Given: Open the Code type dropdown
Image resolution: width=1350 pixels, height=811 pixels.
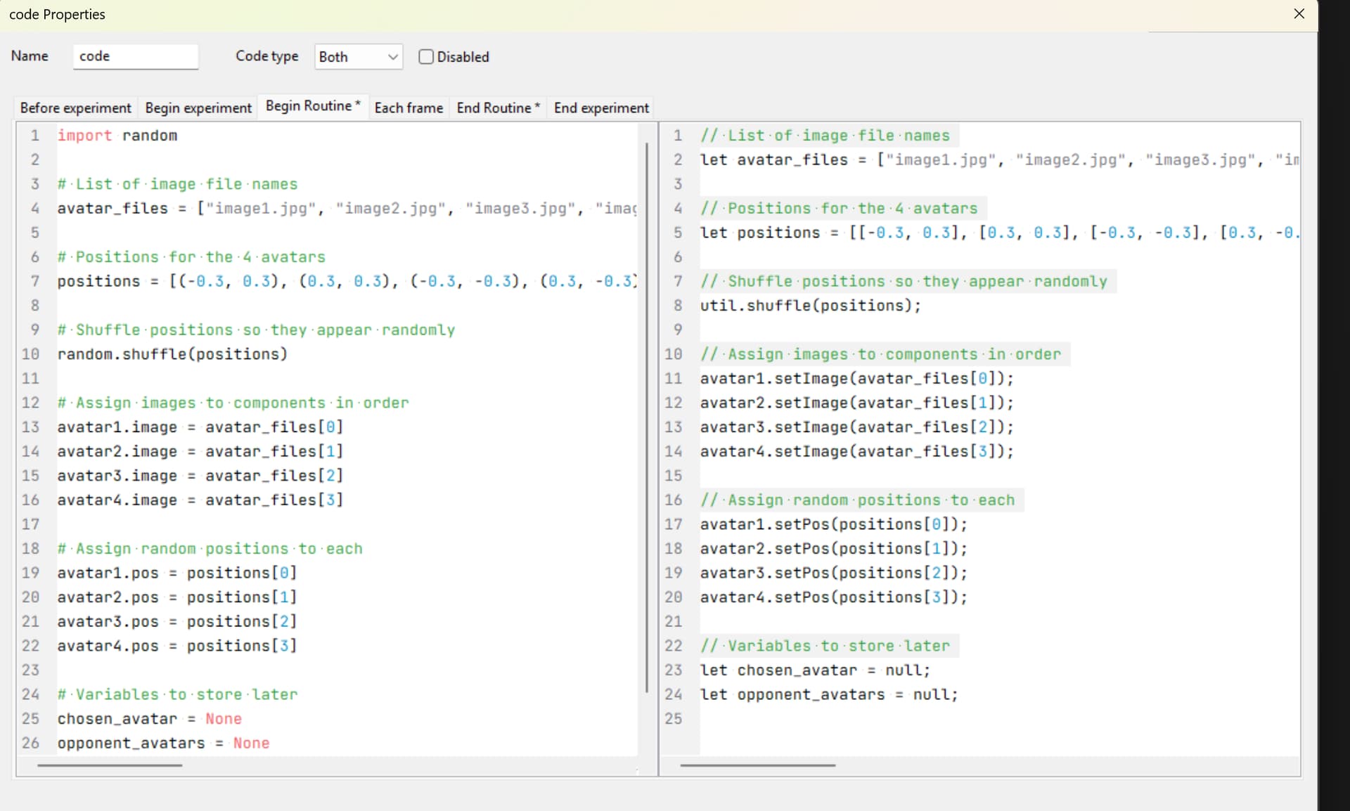Looking at the screenshot, I should 358,57.
